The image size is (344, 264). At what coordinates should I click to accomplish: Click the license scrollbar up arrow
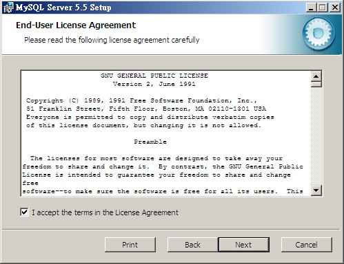tap(316, 76)
